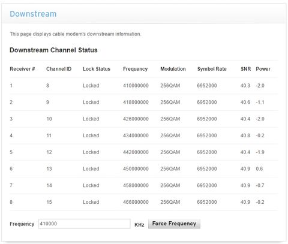Select the 434000000 frequency cell
This screenshot has height=244, width=288.
pyautogui.click(x=136, y=135)
